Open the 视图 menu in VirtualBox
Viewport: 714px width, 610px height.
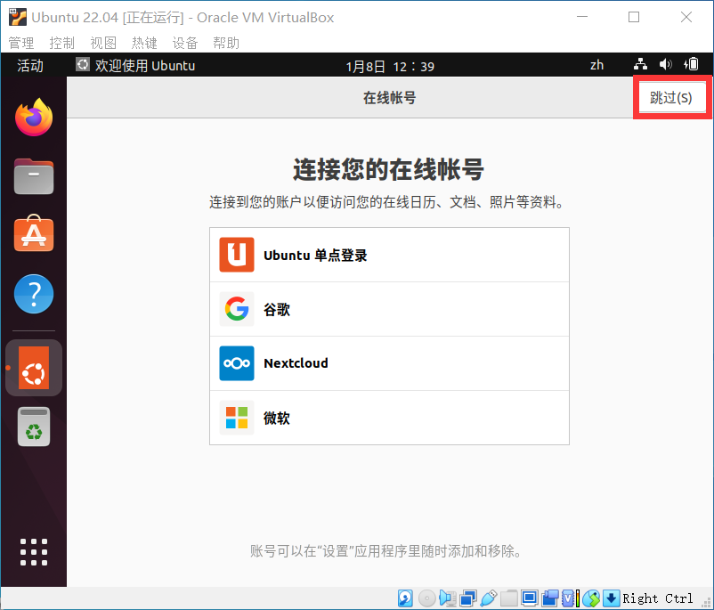coord(103,42)
